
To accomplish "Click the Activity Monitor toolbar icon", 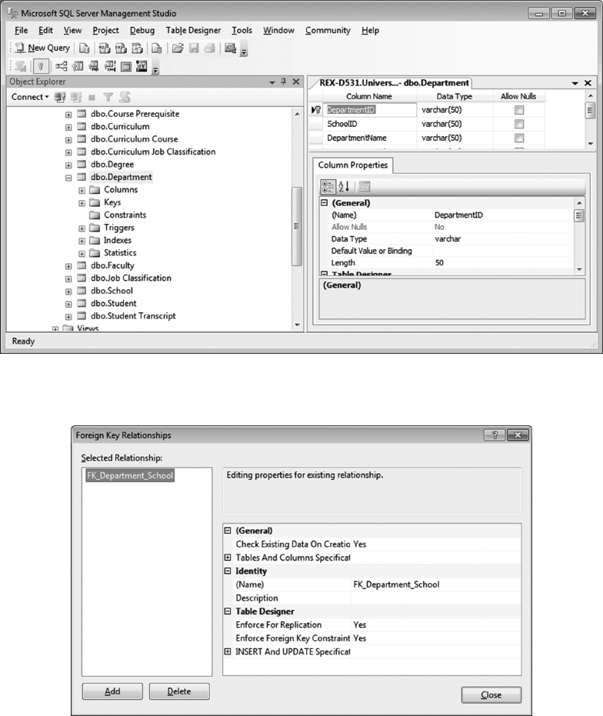I will 230,48.
